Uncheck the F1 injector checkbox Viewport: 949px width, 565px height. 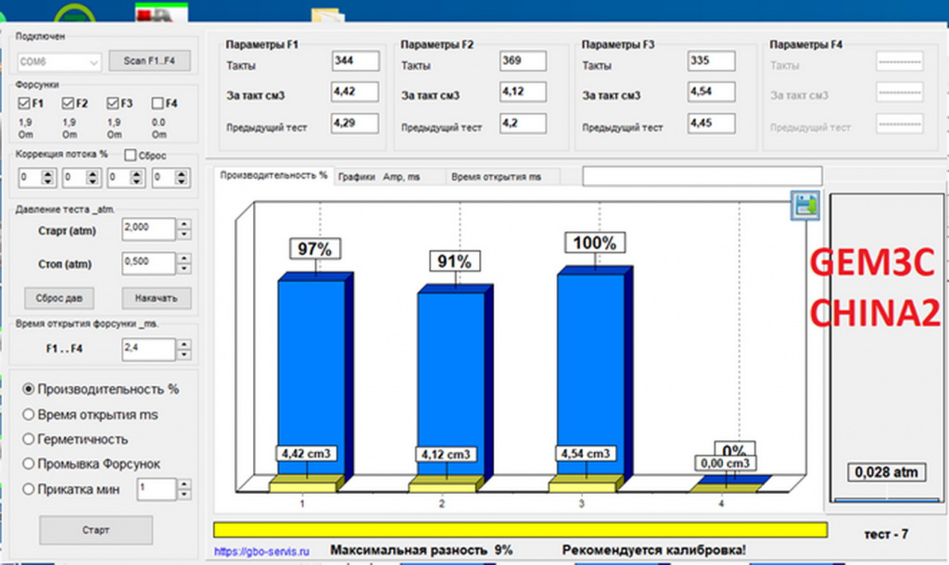click(24, 104)
